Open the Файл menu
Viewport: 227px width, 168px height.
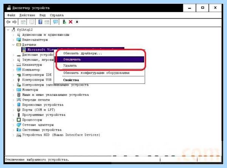pyautogui.click(x=11, y=15)
